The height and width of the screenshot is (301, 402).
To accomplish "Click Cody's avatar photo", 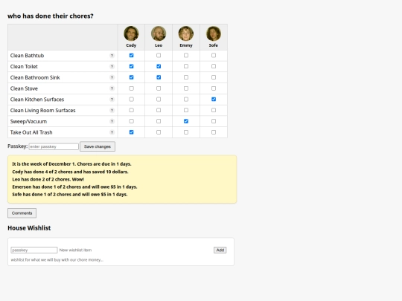I will point(131,33).
